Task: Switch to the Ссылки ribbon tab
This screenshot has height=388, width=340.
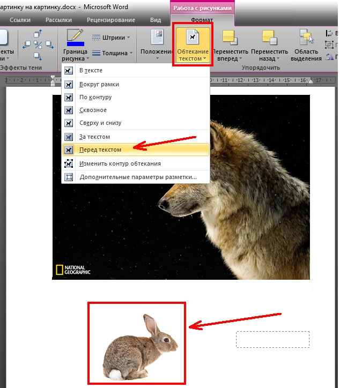Action: point(20,20)
